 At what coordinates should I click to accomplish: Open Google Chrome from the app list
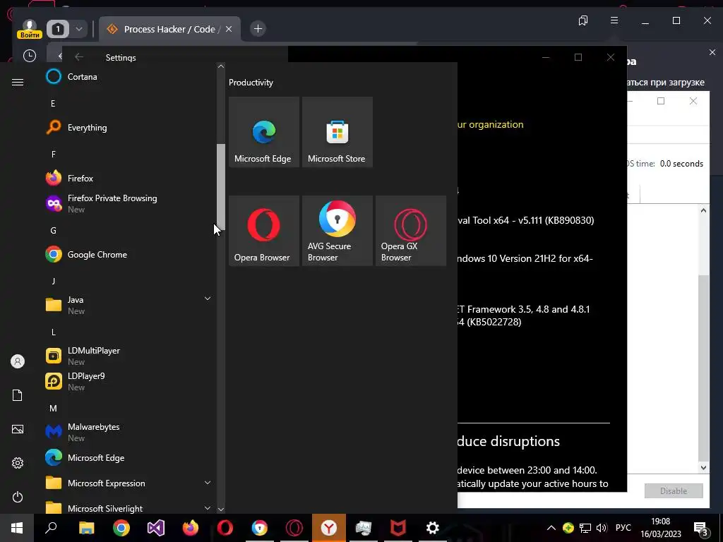pos(129,254)
